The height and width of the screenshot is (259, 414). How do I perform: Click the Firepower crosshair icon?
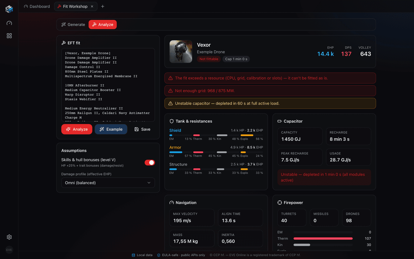coord(280,203)
